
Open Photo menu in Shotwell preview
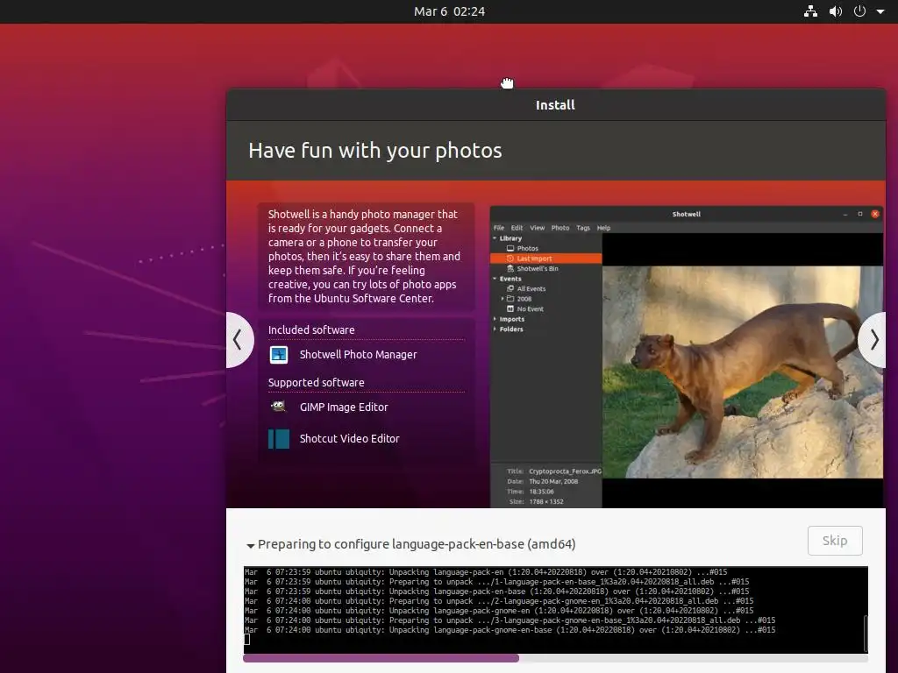(x=560, y=228)
